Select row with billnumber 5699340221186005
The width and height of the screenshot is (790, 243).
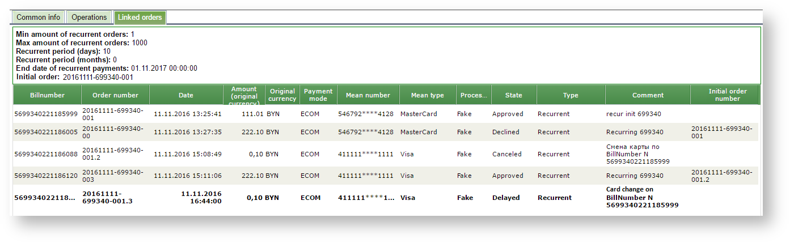tap(46, 133)
